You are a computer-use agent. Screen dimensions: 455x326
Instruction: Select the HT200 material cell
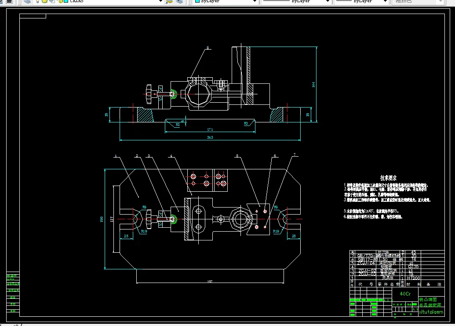click(414, 278)
